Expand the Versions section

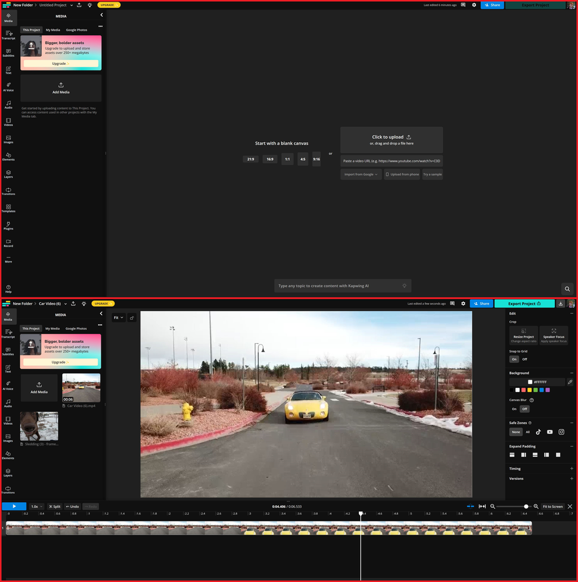(572, 478)
